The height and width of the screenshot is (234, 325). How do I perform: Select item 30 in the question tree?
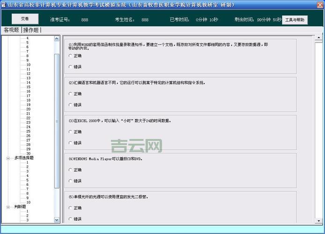coord(28,154)
